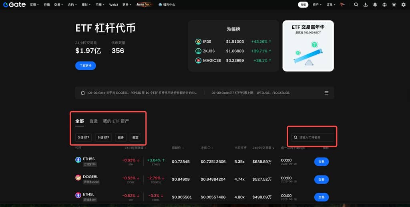Image resolution: width=410 pixels, height=207 pixels.
Task: Open the search magnifier in top bar
Action: pyautogui.click(x=356, y=5)
